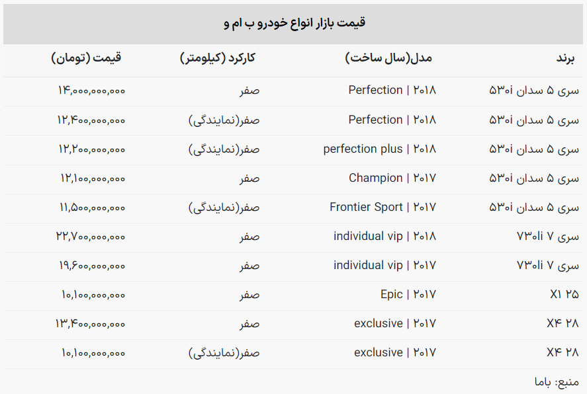Select the 22,700,000,000 price cell
Screen dimensions: 587x394
[x=91, y=236]
